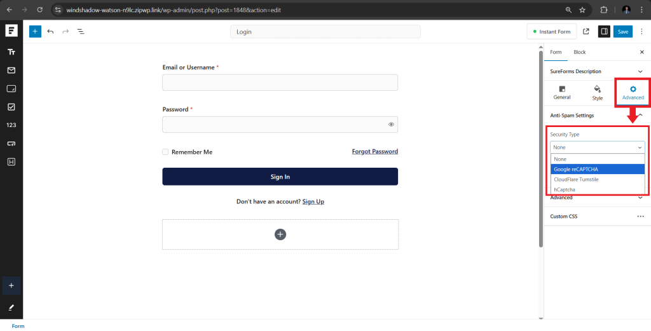Bookmark this page with star icon

(x=582, y=10)
